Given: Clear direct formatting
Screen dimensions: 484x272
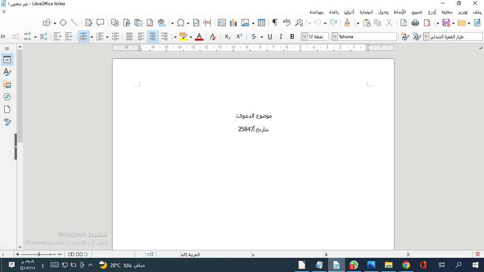Looking at the screenshot, I should coord(213,36).
